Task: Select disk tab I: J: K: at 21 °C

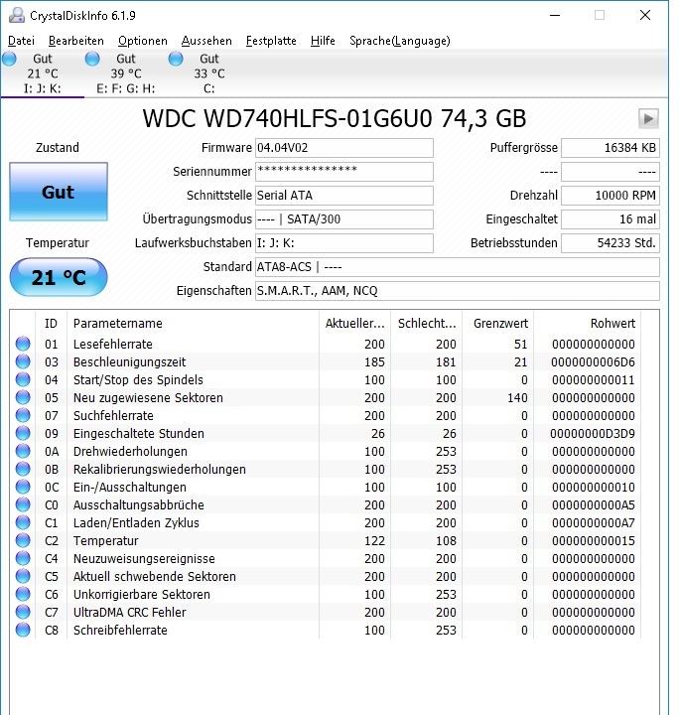Action: click(x=42, y=73)
